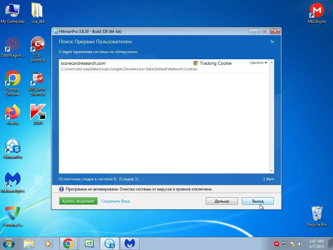333x250 pixels.
Task: Launch Windows Media Player from the taskbar
Action: pos(49,243)
